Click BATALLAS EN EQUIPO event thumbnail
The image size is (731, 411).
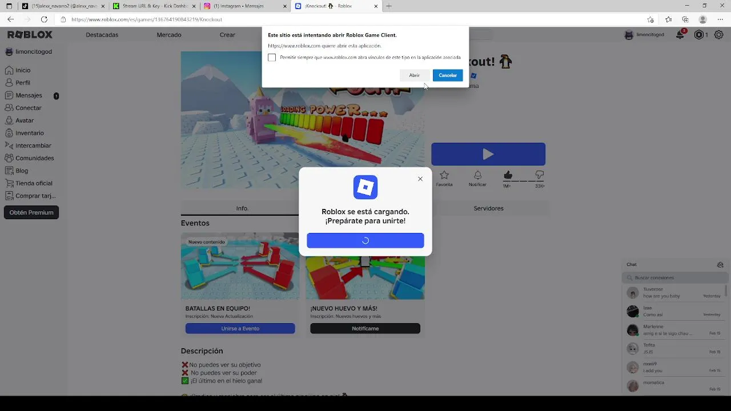tap(240, 266)
